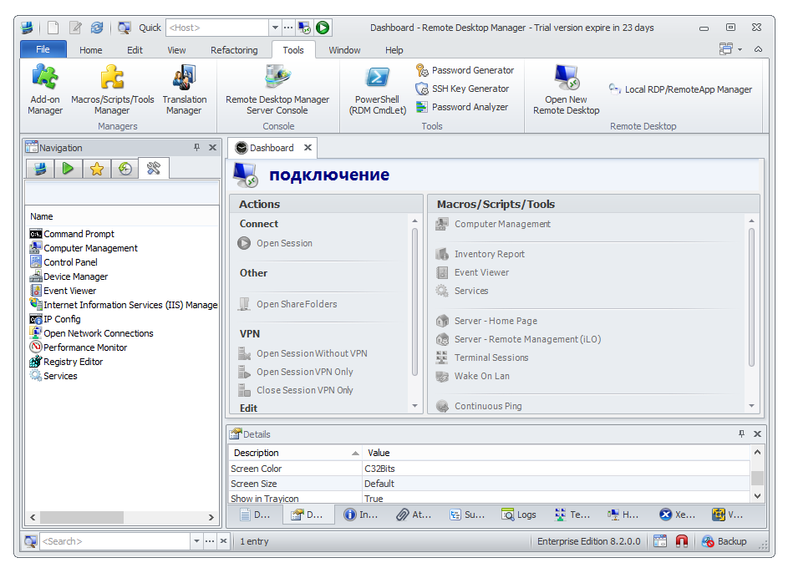The width and height of the screenshot is (788, 573).
Task: Launch the Translation Manager
Action: pyautogui.click(x=185, y=90)
